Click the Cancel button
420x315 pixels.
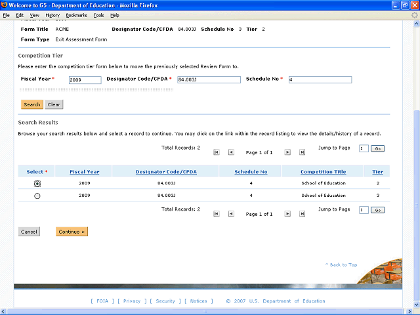tap(29, 232)
